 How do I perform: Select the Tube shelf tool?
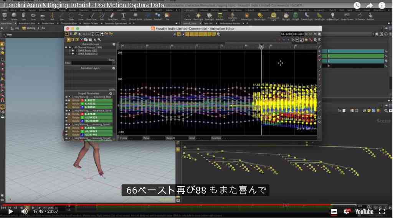coord(23,16)
